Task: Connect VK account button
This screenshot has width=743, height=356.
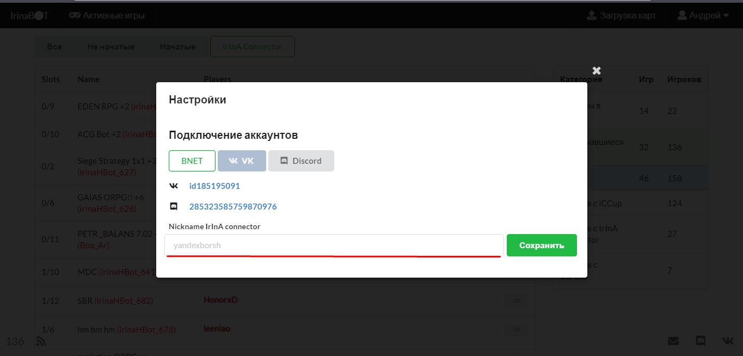Action: click(242, 161)
